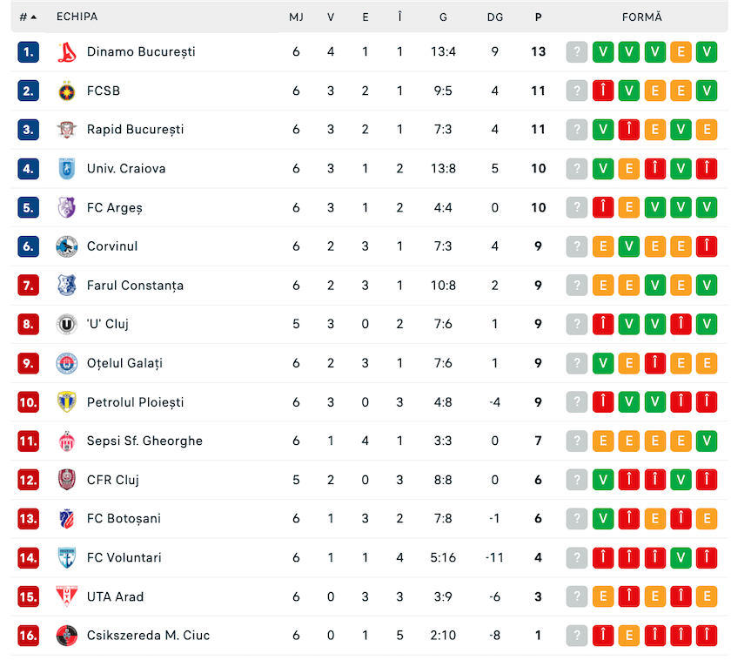
Task: Open the Univ. Craiova team link
Action: click(126, 168)
